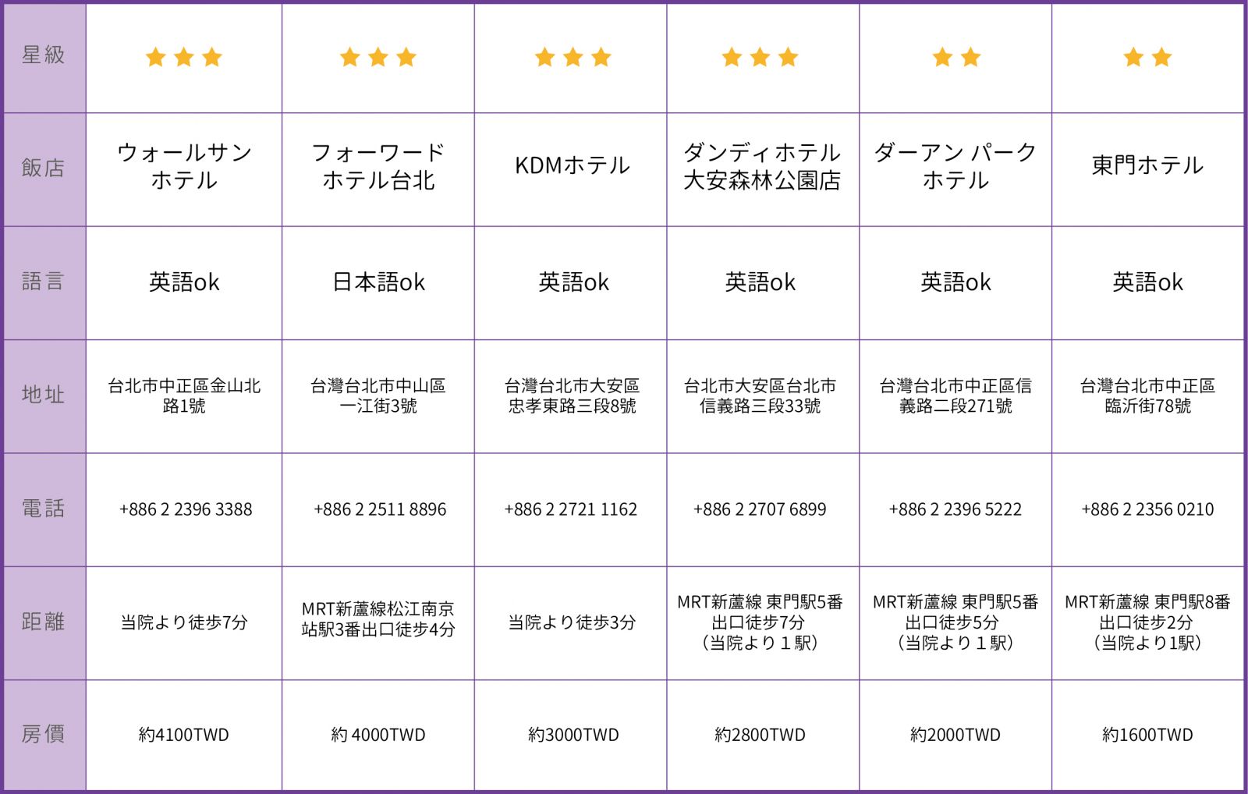Click address 台北市中正區金山北路1號
Image resolution: width=1248 pixels, height=794 pixels.
click(x=184, y=395)
